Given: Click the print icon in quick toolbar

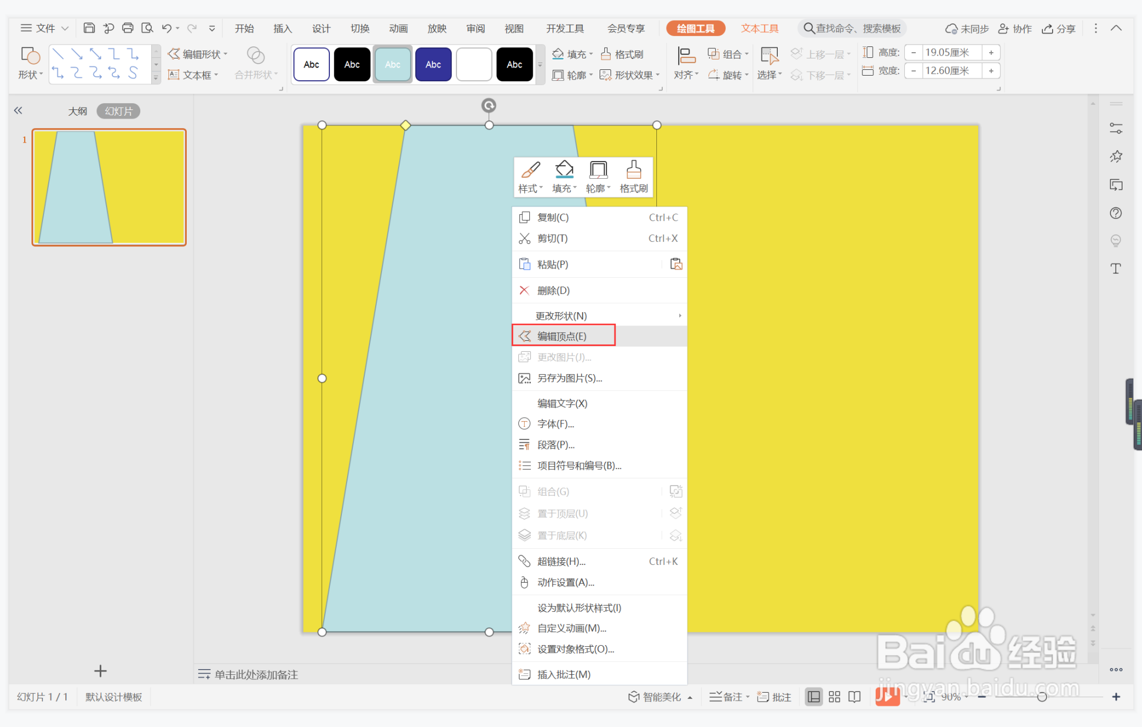Looking at the screenshot, I should tap(128, 28).
